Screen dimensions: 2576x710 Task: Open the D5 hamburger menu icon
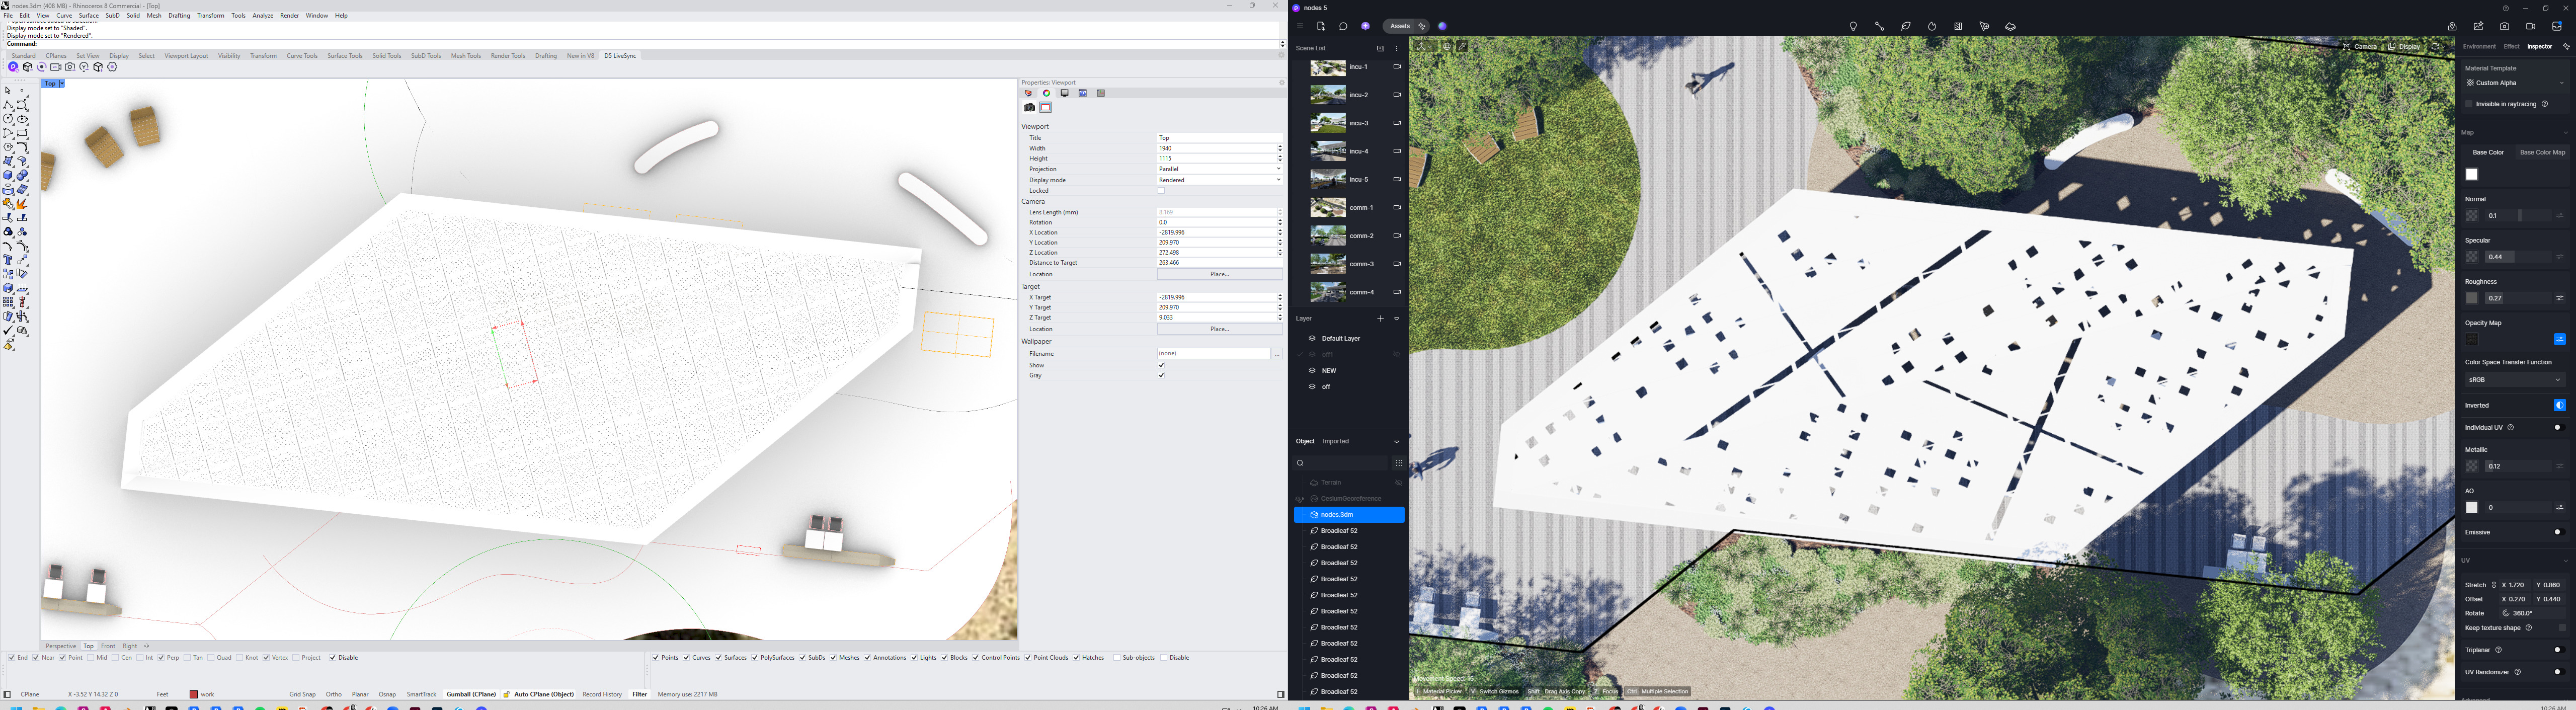[1300, 27]
